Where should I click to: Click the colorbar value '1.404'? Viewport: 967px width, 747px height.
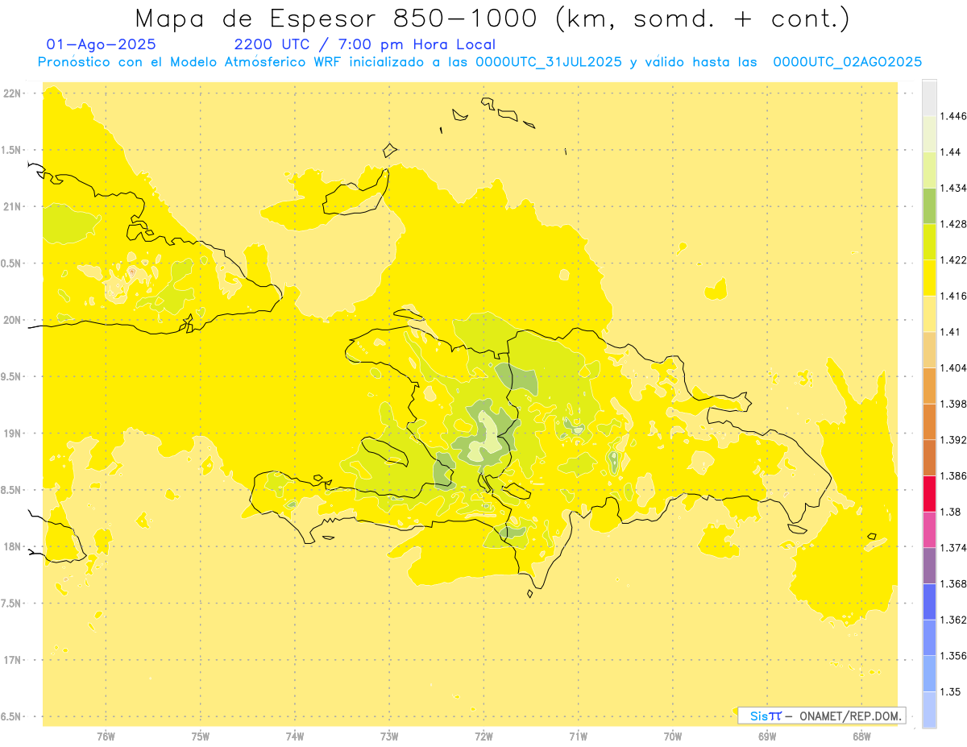coord(954,367)
